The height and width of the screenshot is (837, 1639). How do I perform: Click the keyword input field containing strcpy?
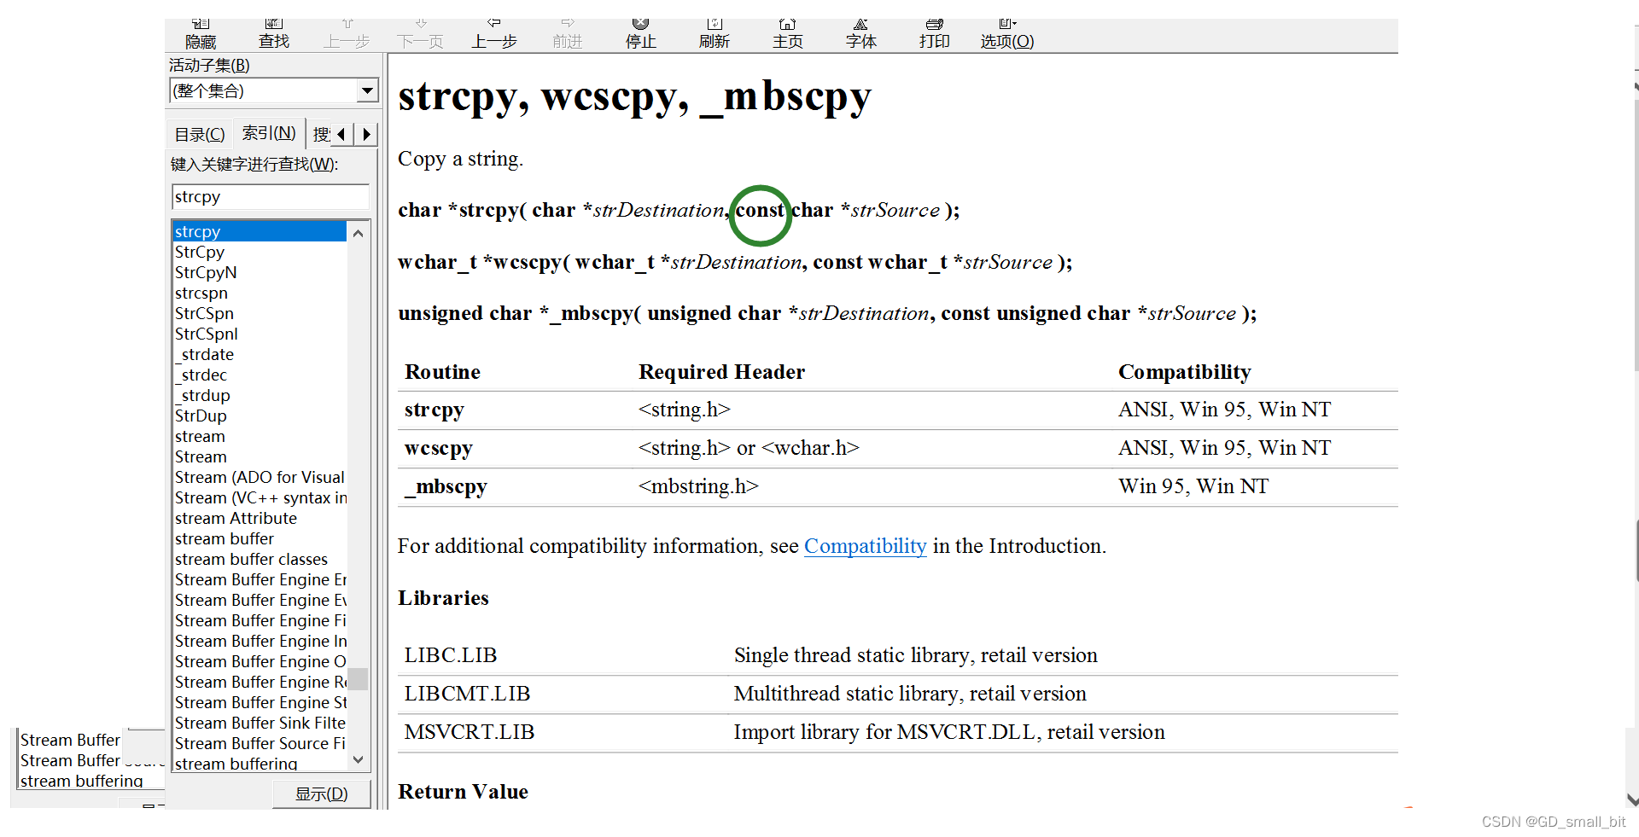click(271, 197)
